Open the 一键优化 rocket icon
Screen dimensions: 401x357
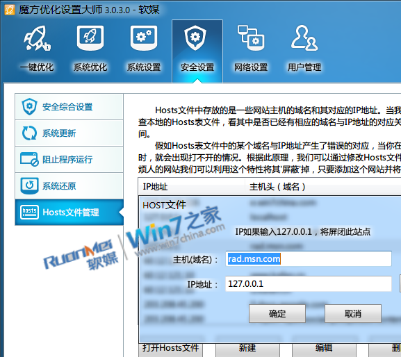(x=37, y=38)
